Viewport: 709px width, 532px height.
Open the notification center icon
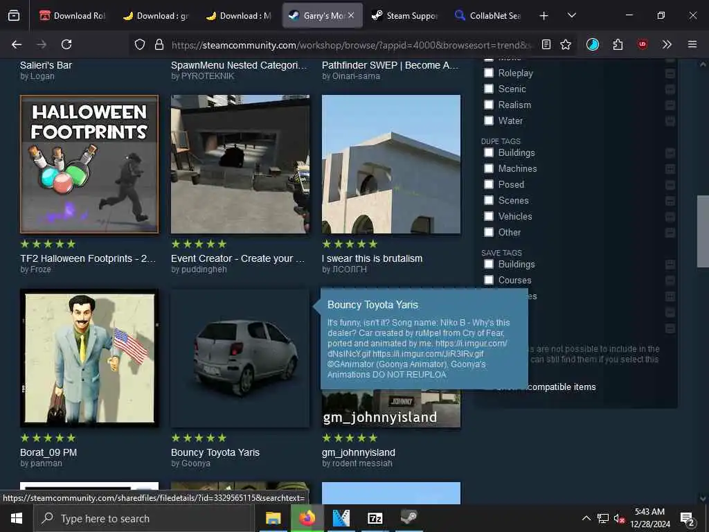point(688,518)
